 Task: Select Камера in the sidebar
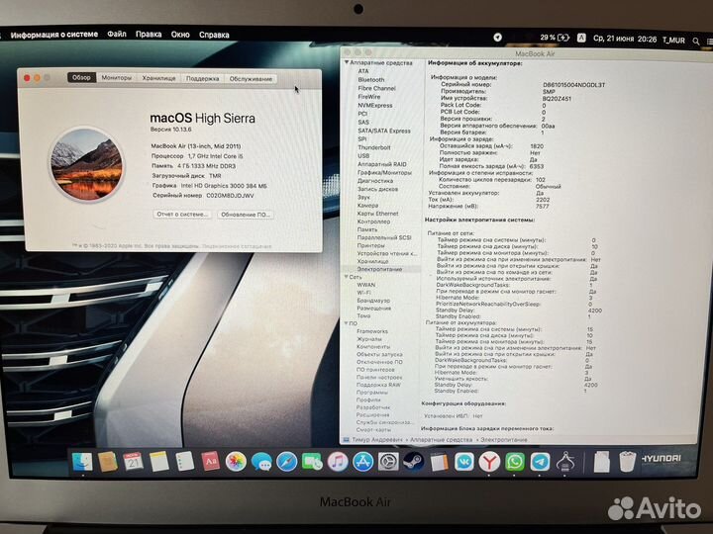[367, 206]
